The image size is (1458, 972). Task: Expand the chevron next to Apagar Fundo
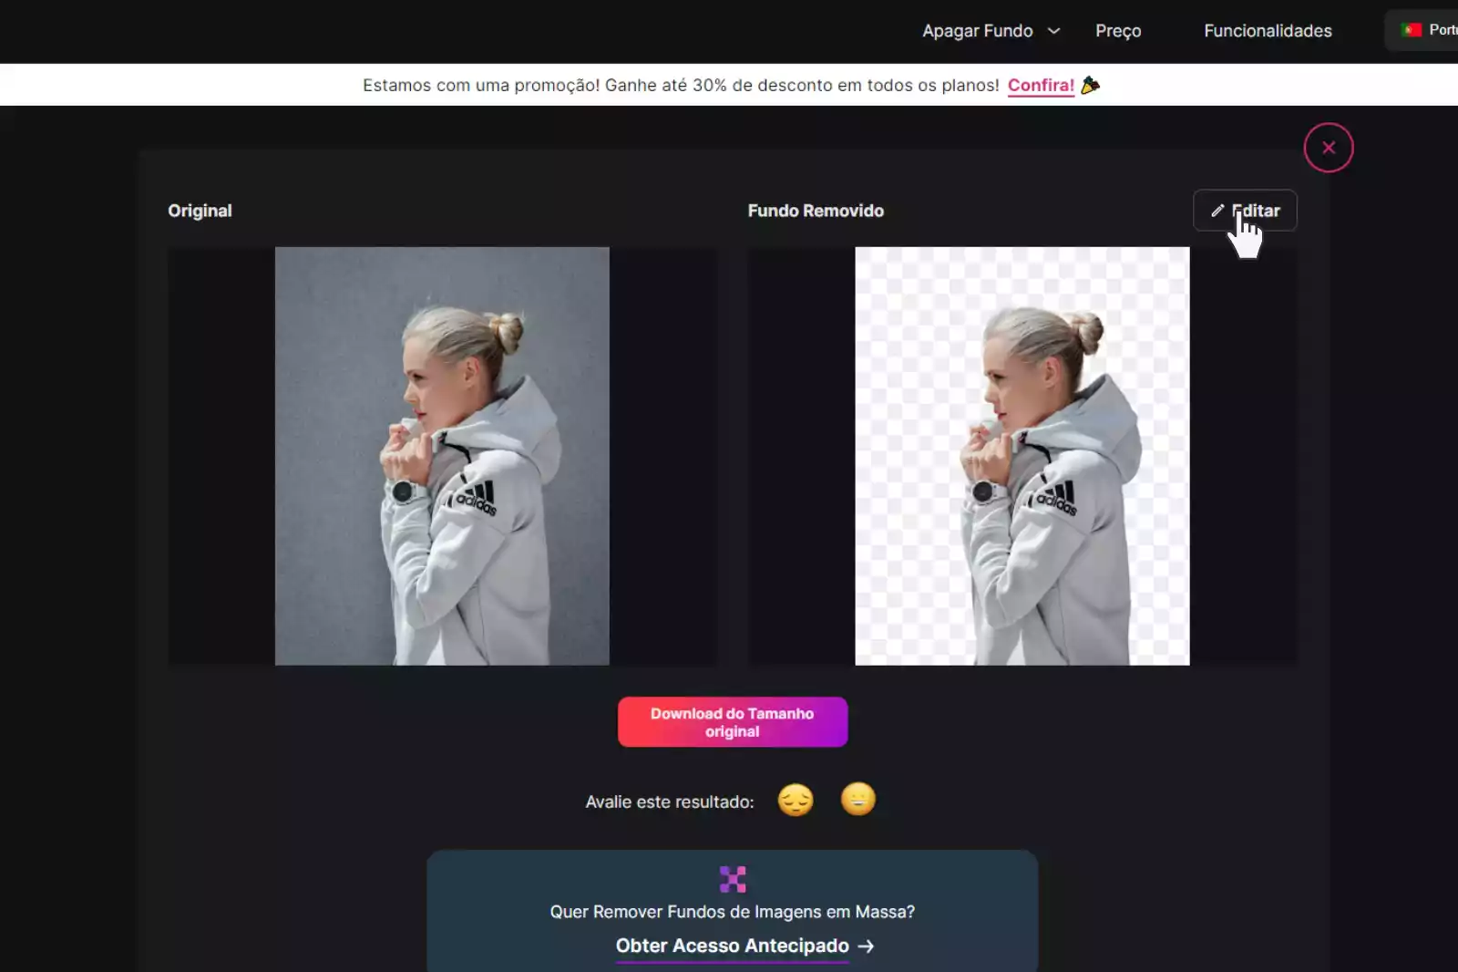(1055, 30)
